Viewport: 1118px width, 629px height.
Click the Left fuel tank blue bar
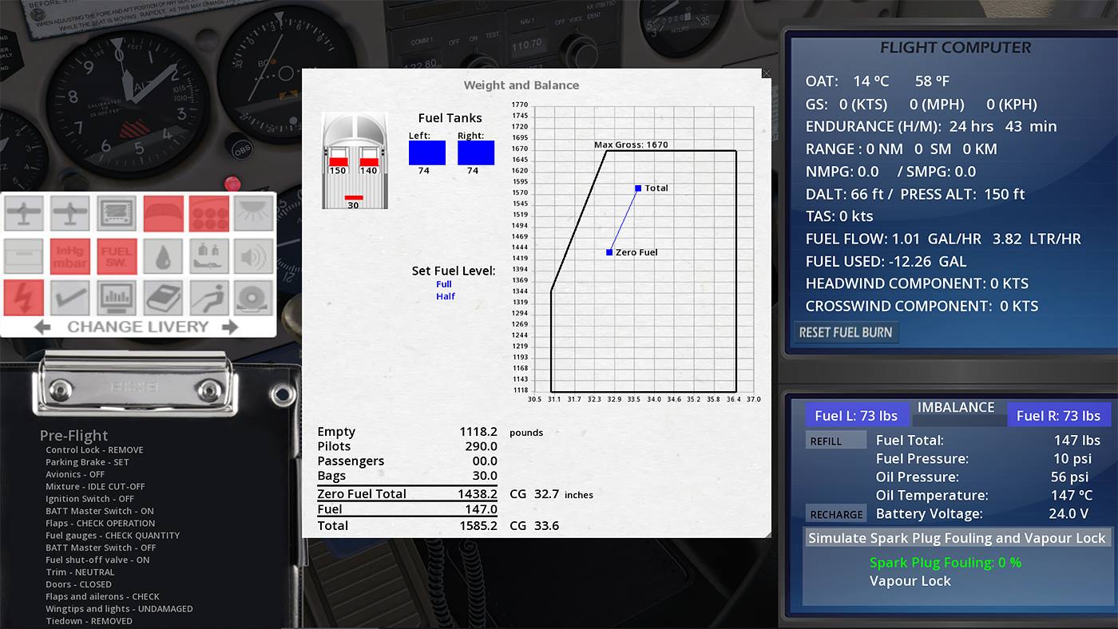pyautogui.click(x=426, y=152)
